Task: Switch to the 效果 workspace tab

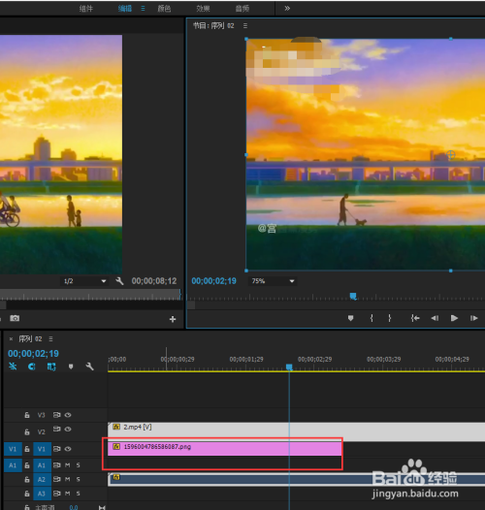Action: click(203, 9)
